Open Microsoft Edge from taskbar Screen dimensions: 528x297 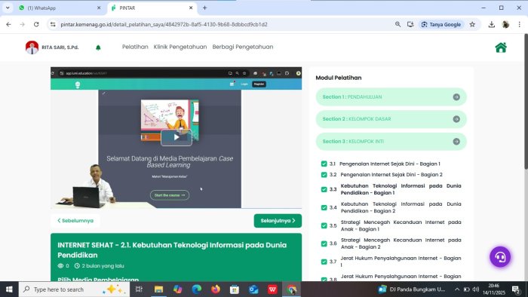(x=197, y=289)
